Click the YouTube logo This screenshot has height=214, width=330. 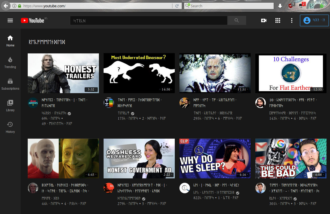tap(32, 20)
